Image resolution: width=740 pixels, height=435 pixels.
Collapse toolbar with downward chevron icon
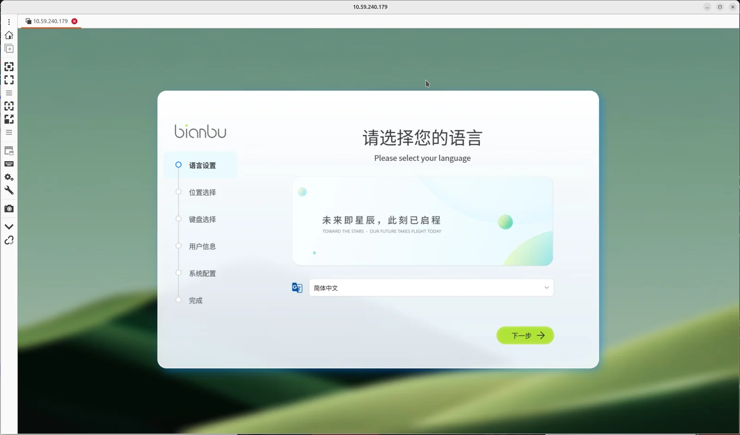point(9,227)
